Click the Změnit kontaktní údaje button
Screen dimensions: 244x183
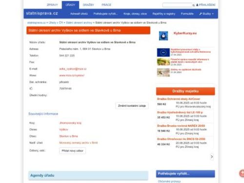click(132, 106)
